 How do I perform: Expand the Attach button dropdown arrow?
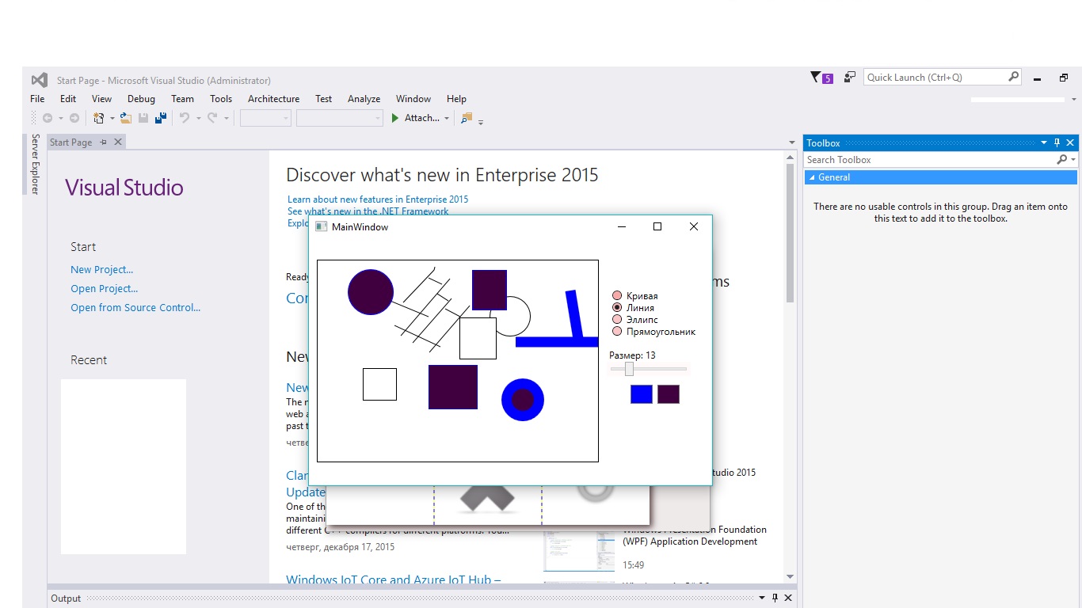[x=447, y=119]
